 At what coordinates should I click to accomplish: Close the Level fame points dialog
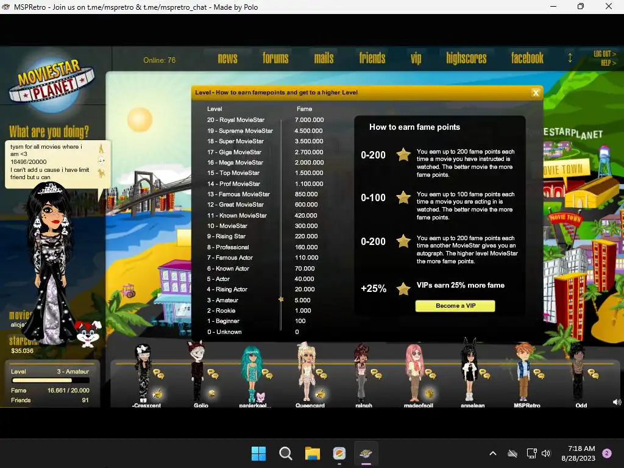[x=536, y=93]
